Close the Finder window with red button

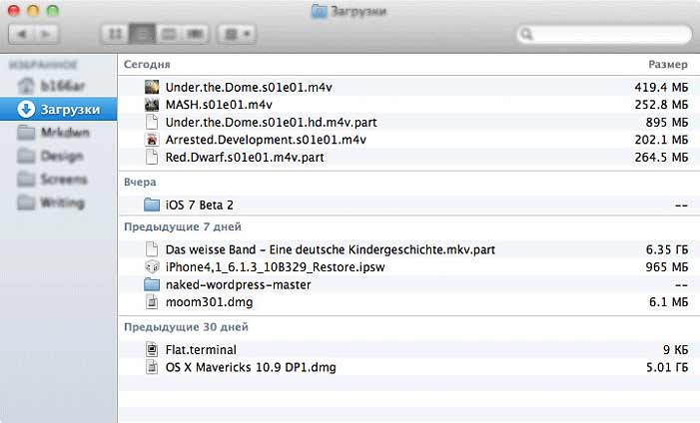[x=14, y=10]
